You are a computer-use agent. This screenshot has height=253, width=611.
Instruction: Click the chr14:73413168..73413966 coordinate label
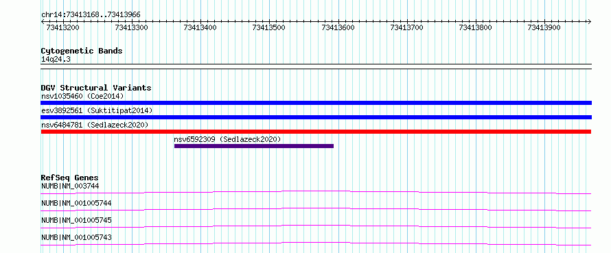click(x=91, y=15)
